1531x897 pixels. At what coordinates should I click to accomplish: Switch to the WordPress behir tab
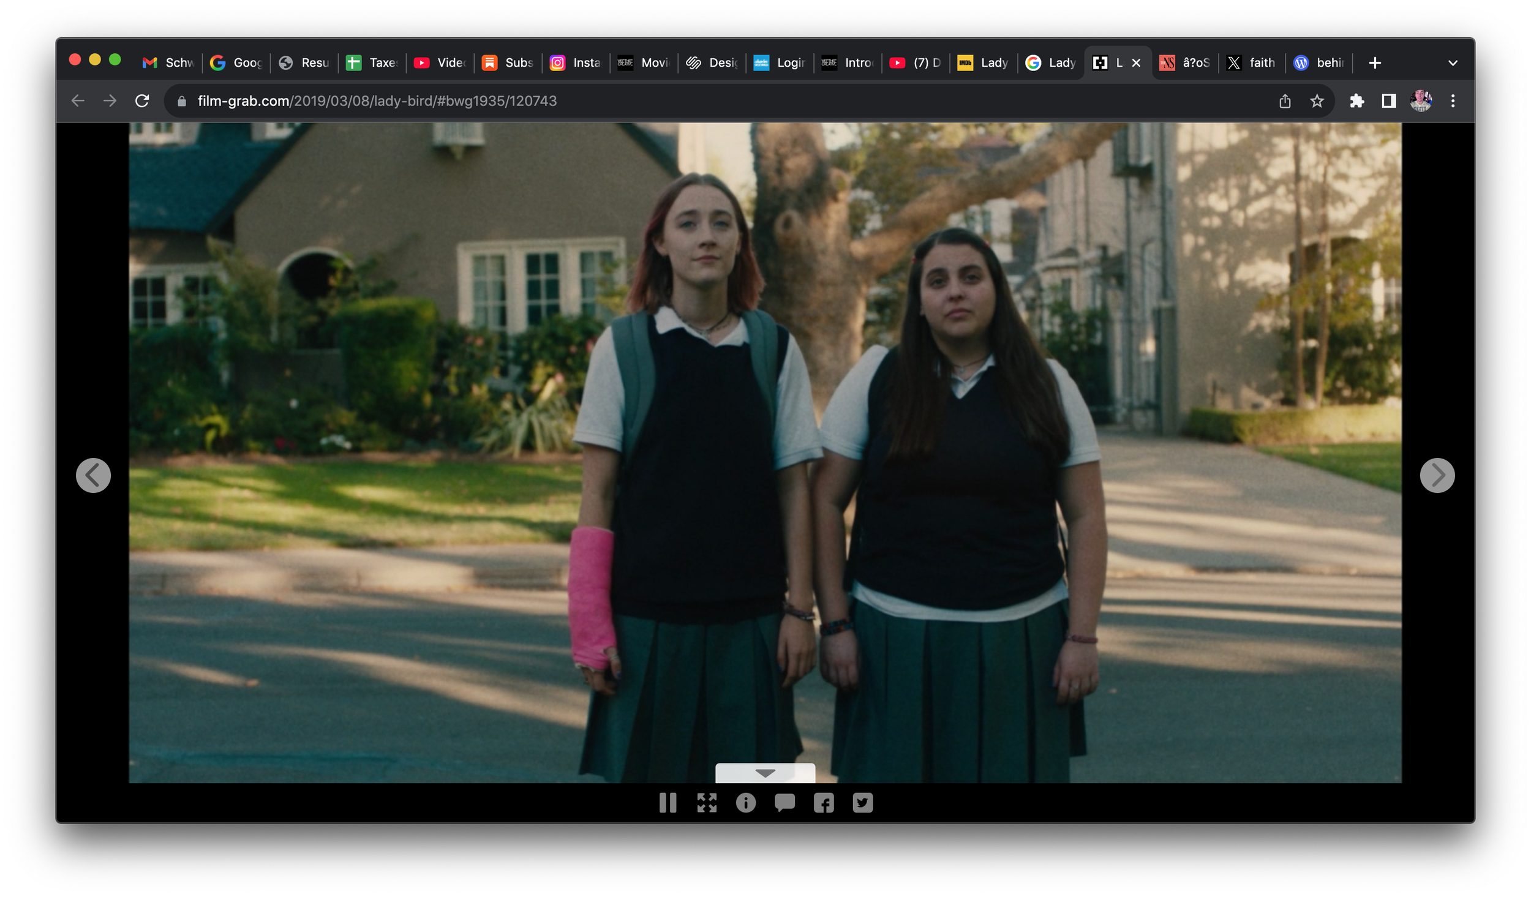[x=1320, y=62]
